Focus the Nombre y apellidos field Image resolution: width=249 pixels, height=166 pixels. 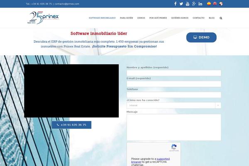click(x=174, y=73)
